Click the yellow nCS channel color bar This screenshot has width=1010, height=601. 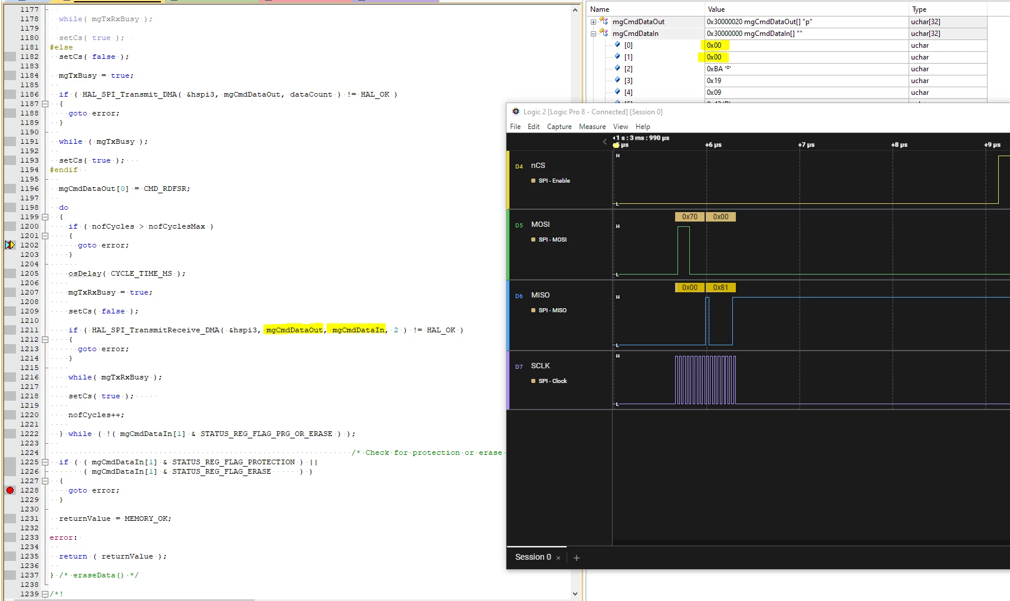(x=508, y=180)
